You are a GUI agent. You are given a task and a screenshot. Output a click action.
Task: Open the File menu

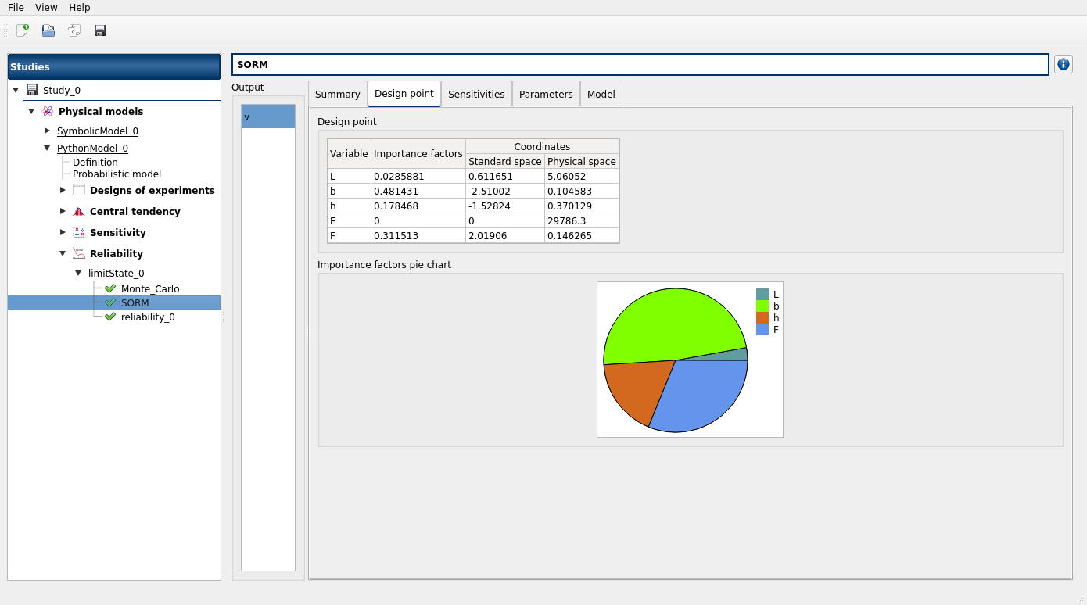[x=16, y=7]
